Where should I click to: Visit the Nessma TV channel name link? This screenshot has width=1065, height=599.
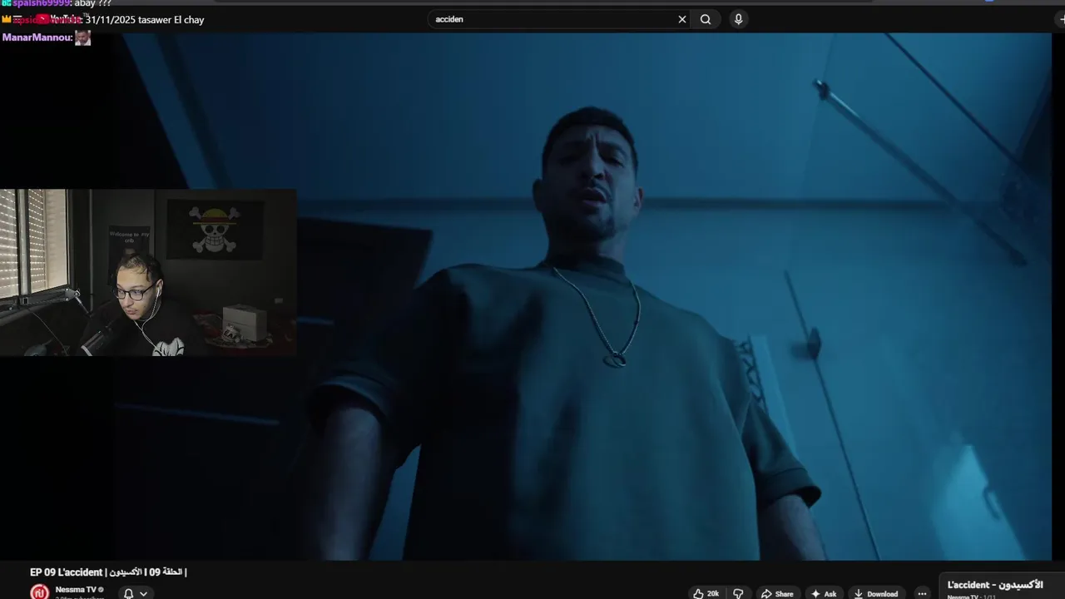(76, 589)
